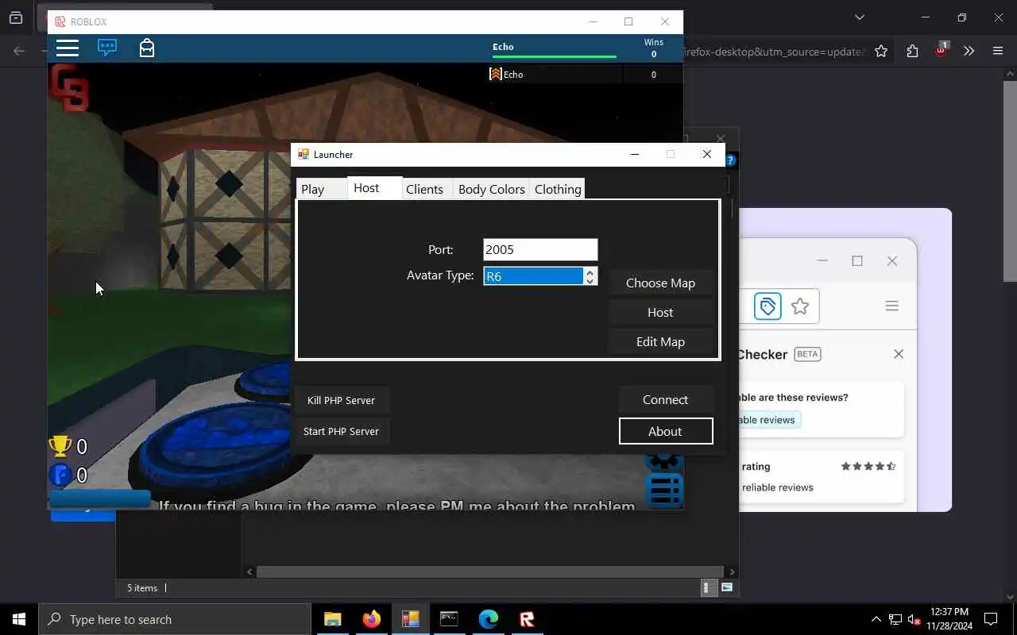Switch to the Body Colors tab
The height and width of the screenshot is (635, 1017).
492,189
